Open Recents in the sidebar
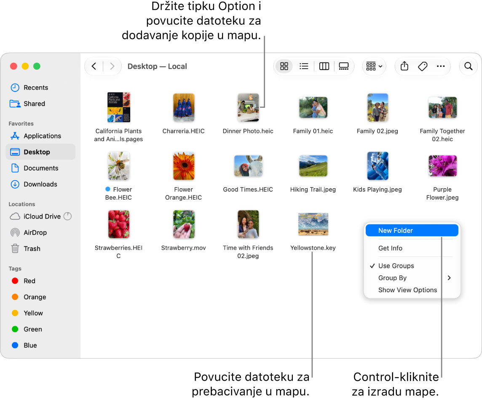The width and height of the screenshot is (482, 400). (x=40, y=88)
